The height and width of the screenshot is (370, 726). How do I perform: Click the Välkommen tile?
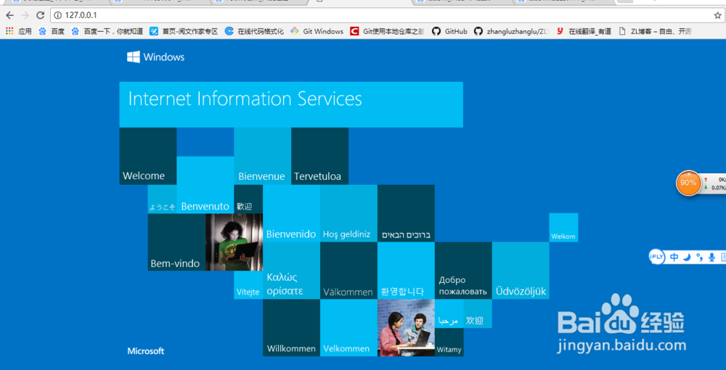coord(348,271)
